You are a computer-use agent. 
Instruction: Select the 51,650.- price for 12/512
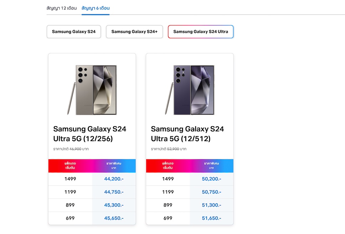212,218
